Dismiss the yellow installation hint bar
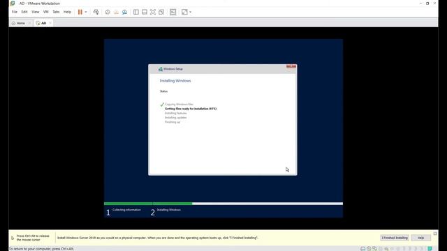This screenshot has height=251, width=447. [x=435, y=234]
